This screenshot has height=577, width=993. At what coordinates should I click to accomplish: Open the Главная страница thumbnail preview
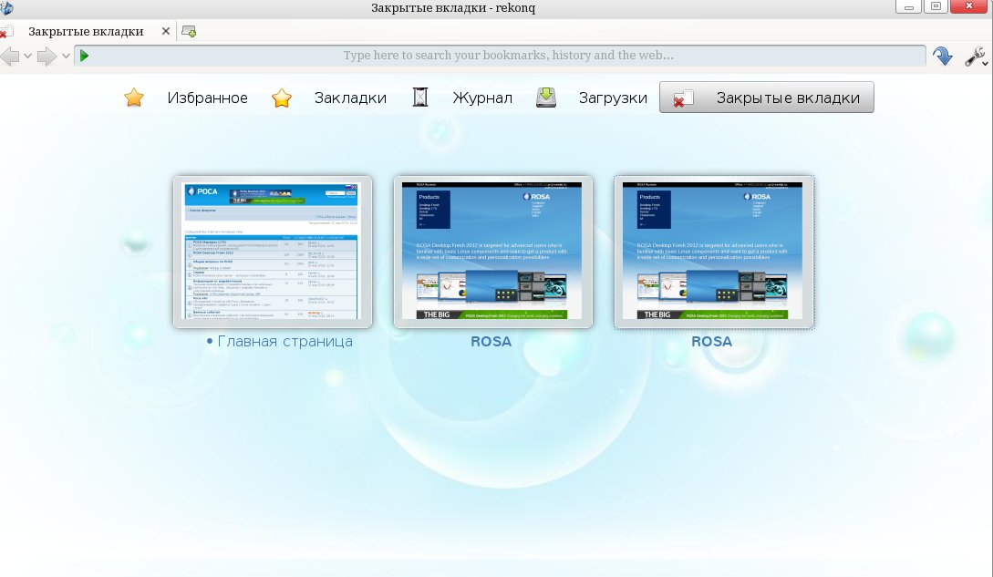pyautogui.click(x=273, y=252)
